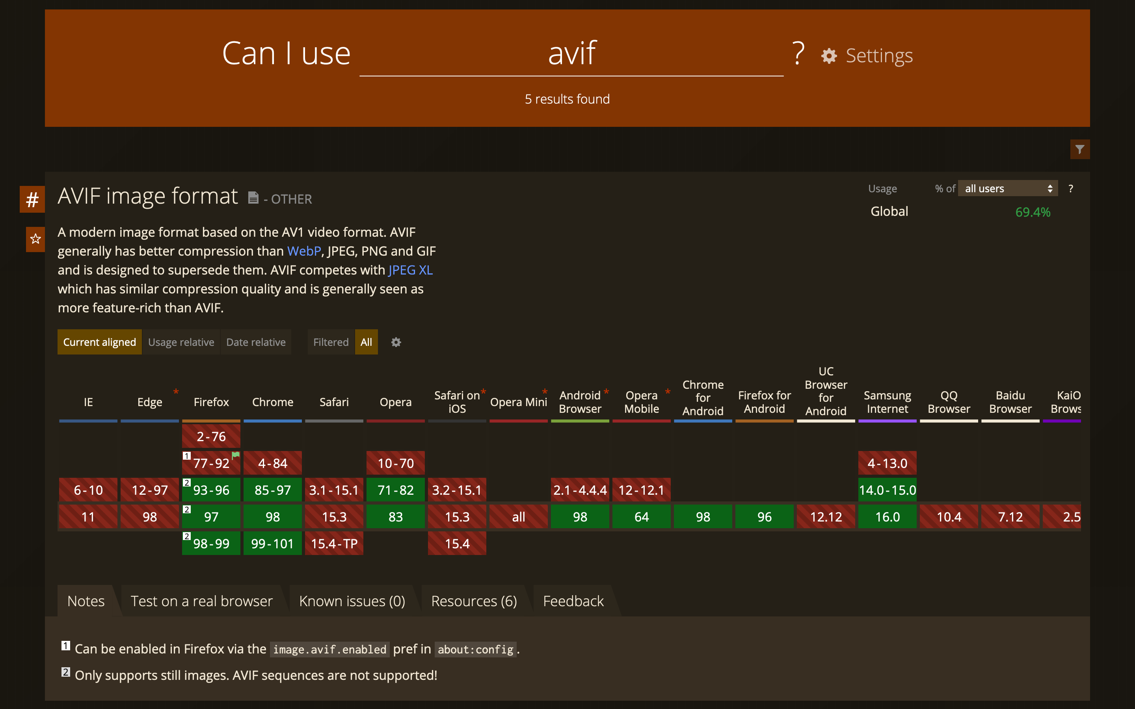Star the AVIF image format feature
Viewport: 1135px width, 709px height.
35,239
